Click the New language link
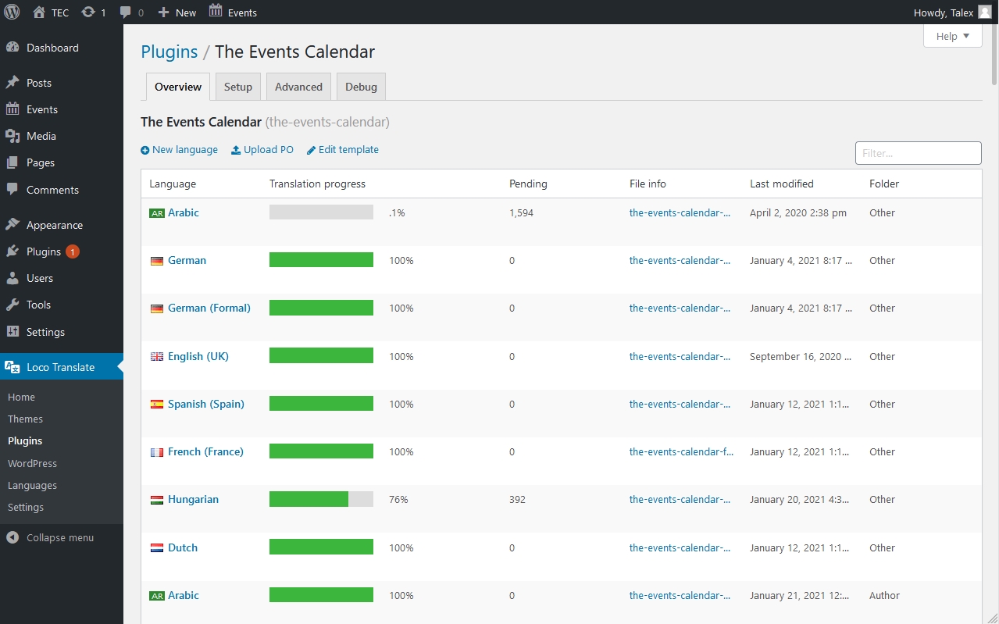This screenshot has width=999, height=624. pos(179,150)
